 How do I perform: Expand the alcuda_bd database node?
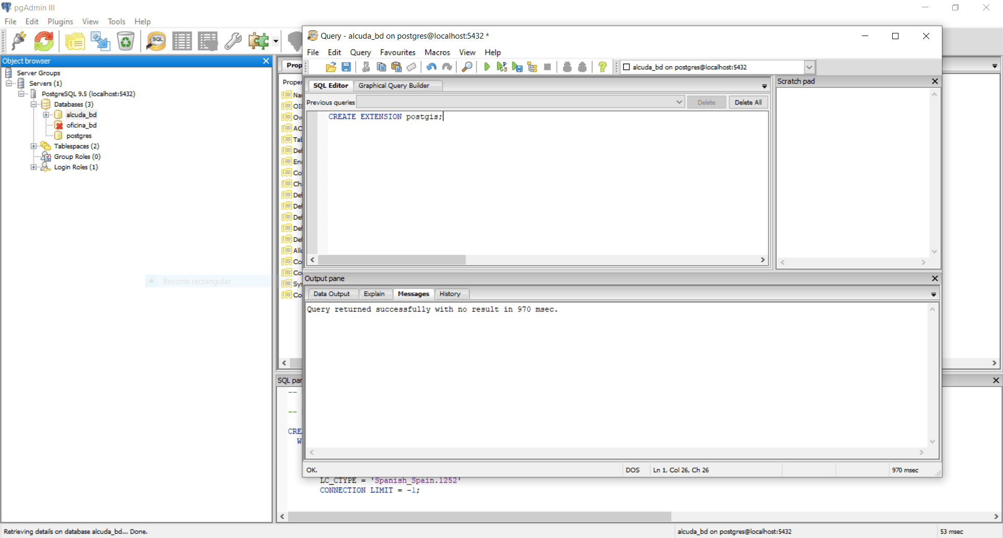[x=46, y=115]
